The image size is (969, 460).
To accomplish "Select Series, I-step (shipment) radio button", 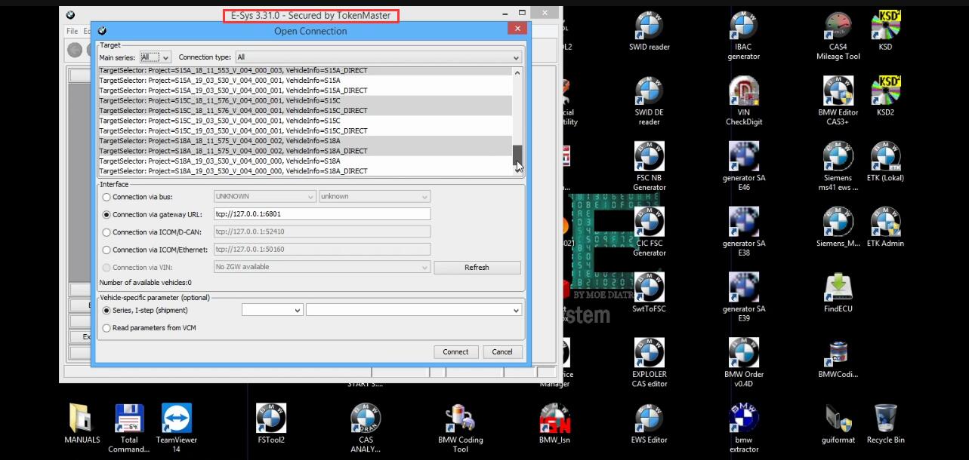I will tap(106, 310).
